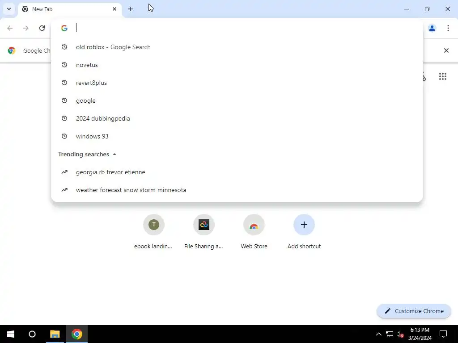Go forward using the forward arrow
458x343 pixels.
[x=26, y=28]
